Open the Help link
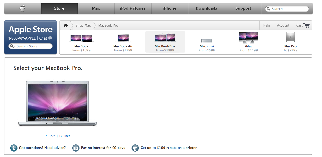The width and height of the screenshot is (322, 157). pyautogui.click(x=267, y=25)
